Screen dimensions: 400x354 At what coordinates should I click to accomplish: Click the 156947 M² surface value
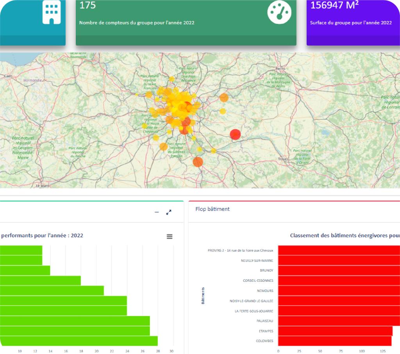pyautogui.click(x=334, y=5)
